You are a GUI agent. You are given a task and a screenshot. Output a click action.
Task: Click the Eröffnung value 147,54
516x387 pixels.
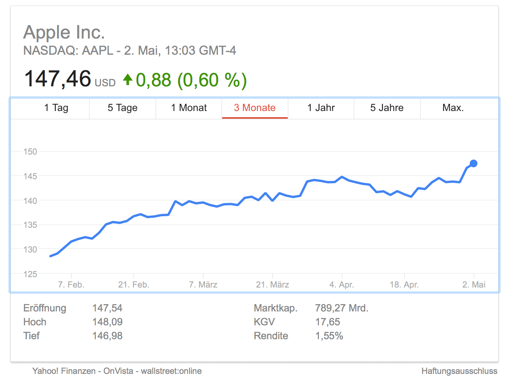pos(107,308)
